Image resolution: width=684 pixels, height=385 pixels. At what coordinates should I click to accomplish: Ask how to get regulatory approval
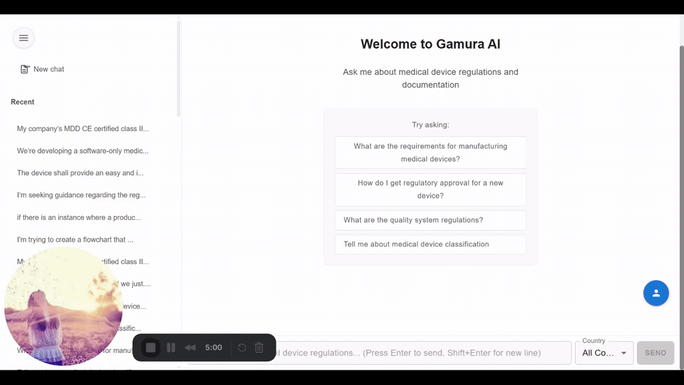pyautogui.click(x=431, y=189)
